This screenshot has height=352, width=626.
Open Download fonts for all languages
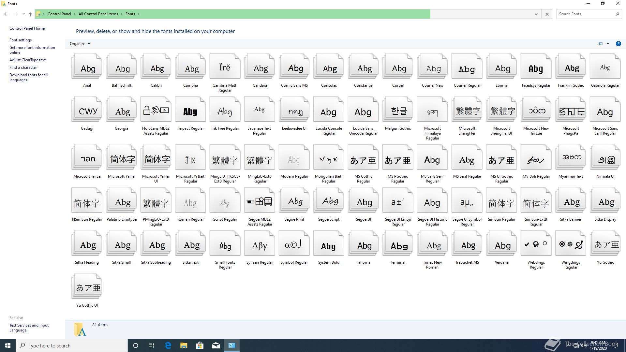[28, 77]
